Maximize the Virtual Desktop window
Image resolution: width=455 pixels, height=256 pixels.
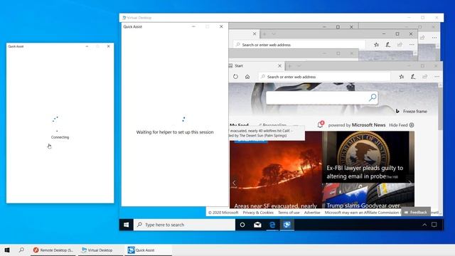(x=423, y=18)
